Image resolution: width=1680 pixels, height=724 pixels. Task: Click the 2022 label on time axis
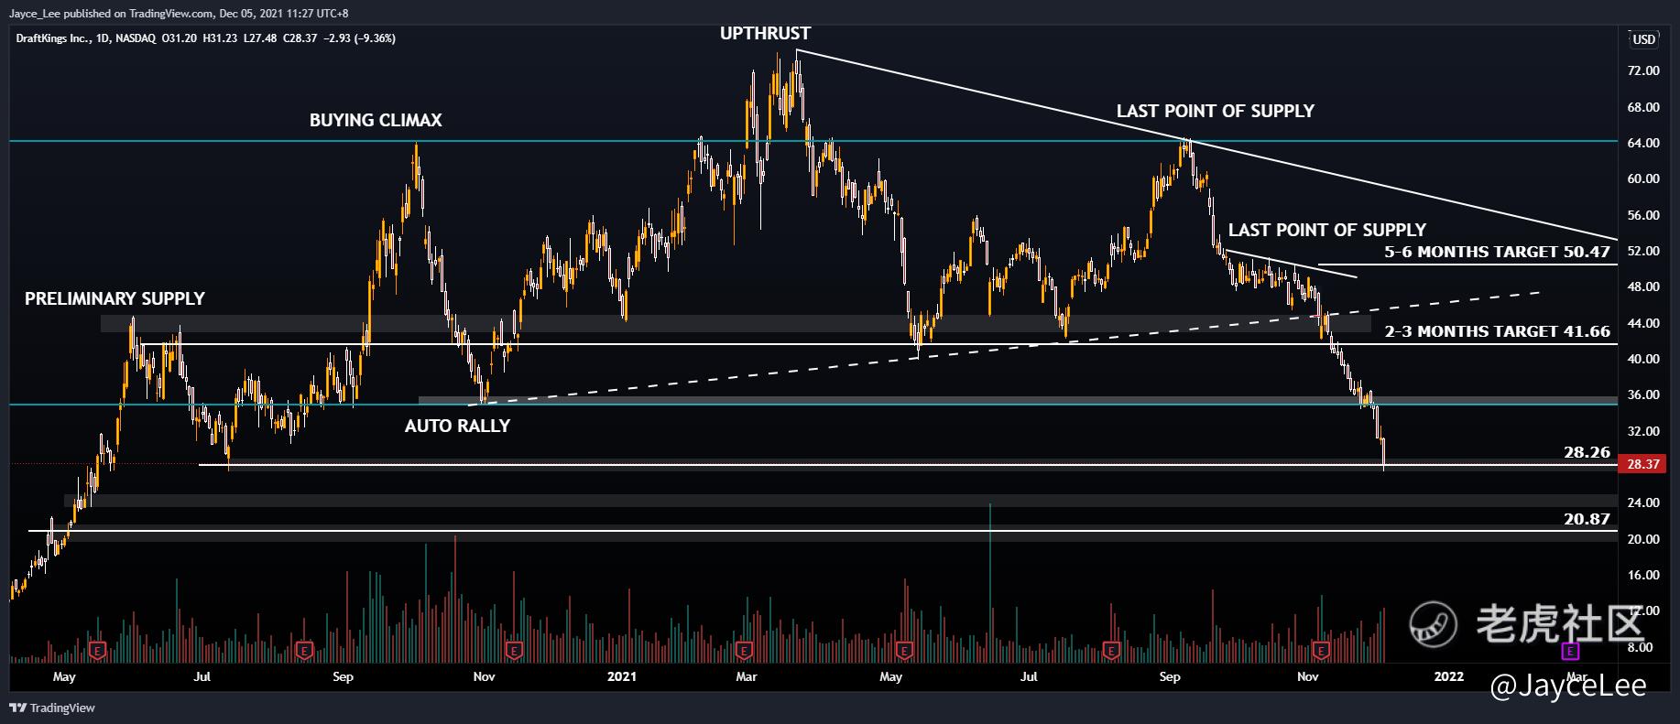[1448, 676]
